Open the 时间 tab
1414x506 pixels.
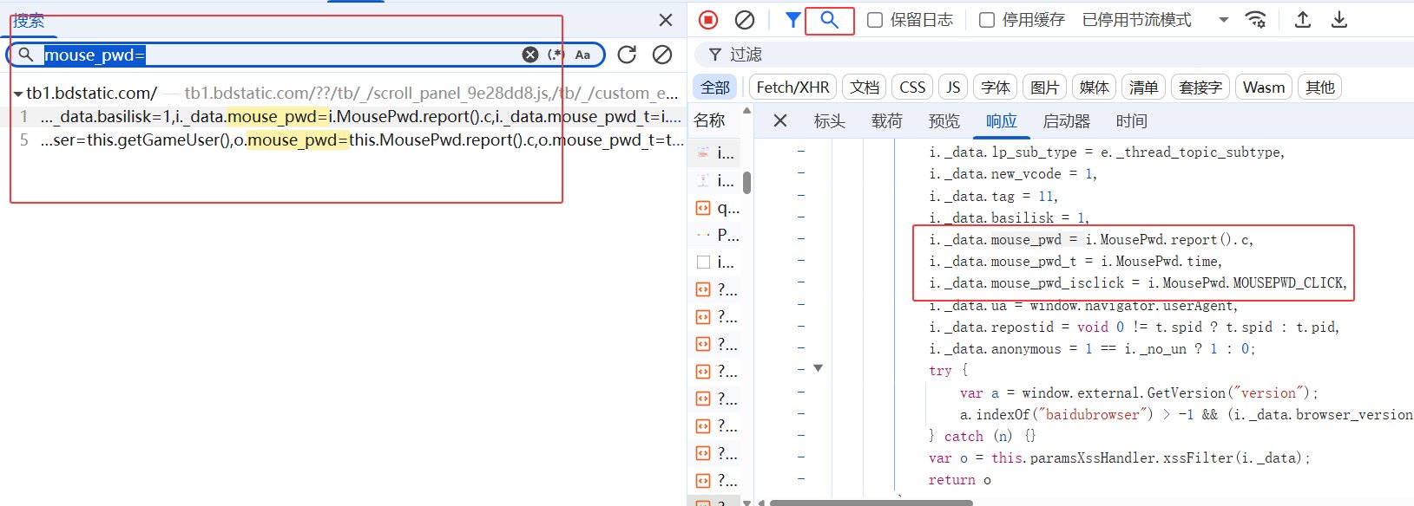point(1132,121)
